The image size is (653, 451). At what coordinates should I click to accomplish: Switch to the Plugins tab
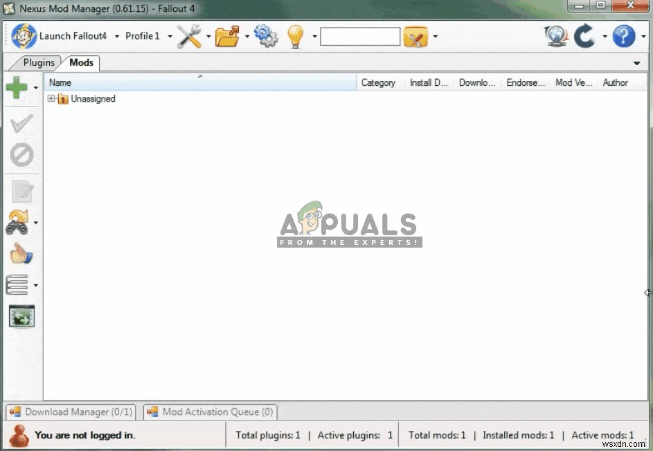tap(38, 62)
